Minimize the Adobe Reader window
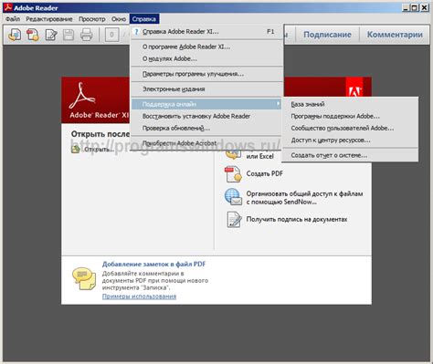 pyautogui.click(x=406, y=7)
